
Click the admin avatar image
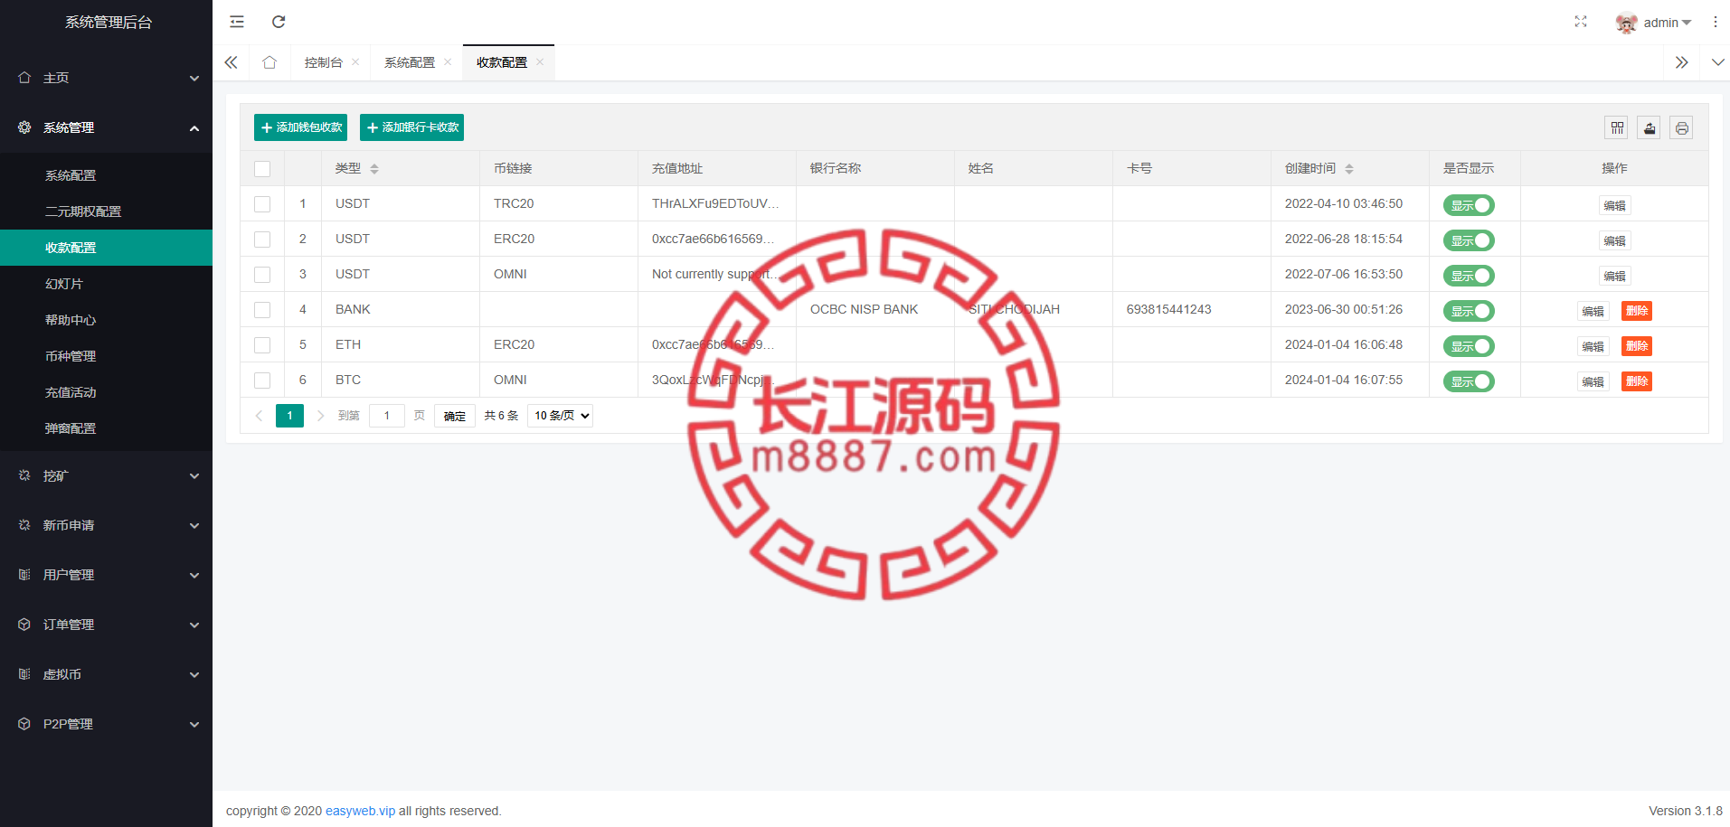(x=1626, y=23)
